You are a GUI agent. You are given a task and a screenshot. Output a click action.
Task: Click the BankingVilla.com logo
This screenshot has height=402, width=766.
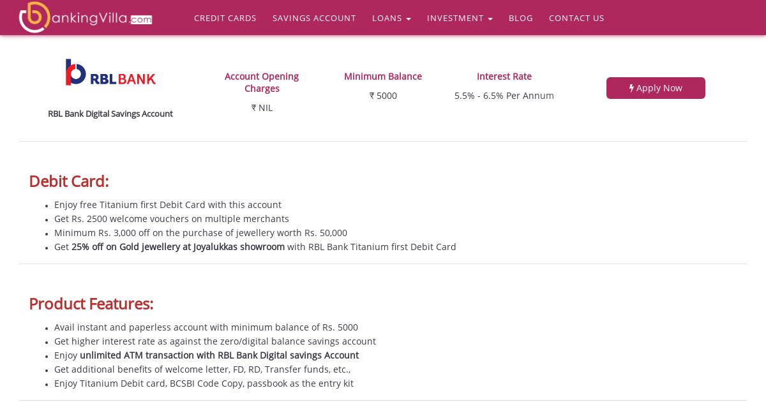[x=86, y=17]
